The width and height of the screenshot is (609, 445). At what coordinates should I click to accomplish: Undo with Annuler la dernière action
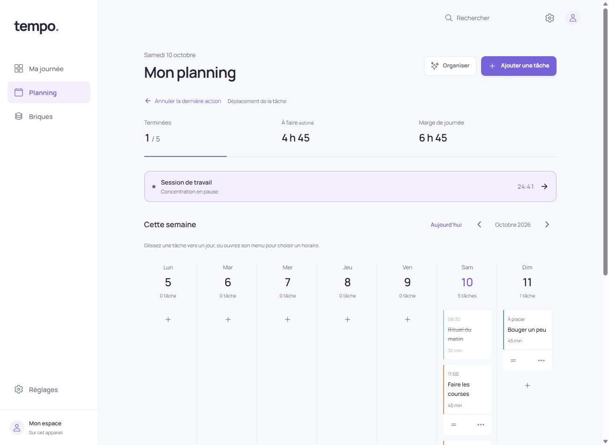183,101
